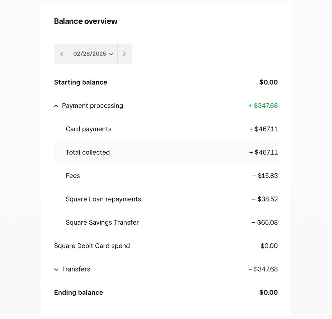Click the green + $347.68 amount
The image size is (332, 319).
[x=263, y=106]
